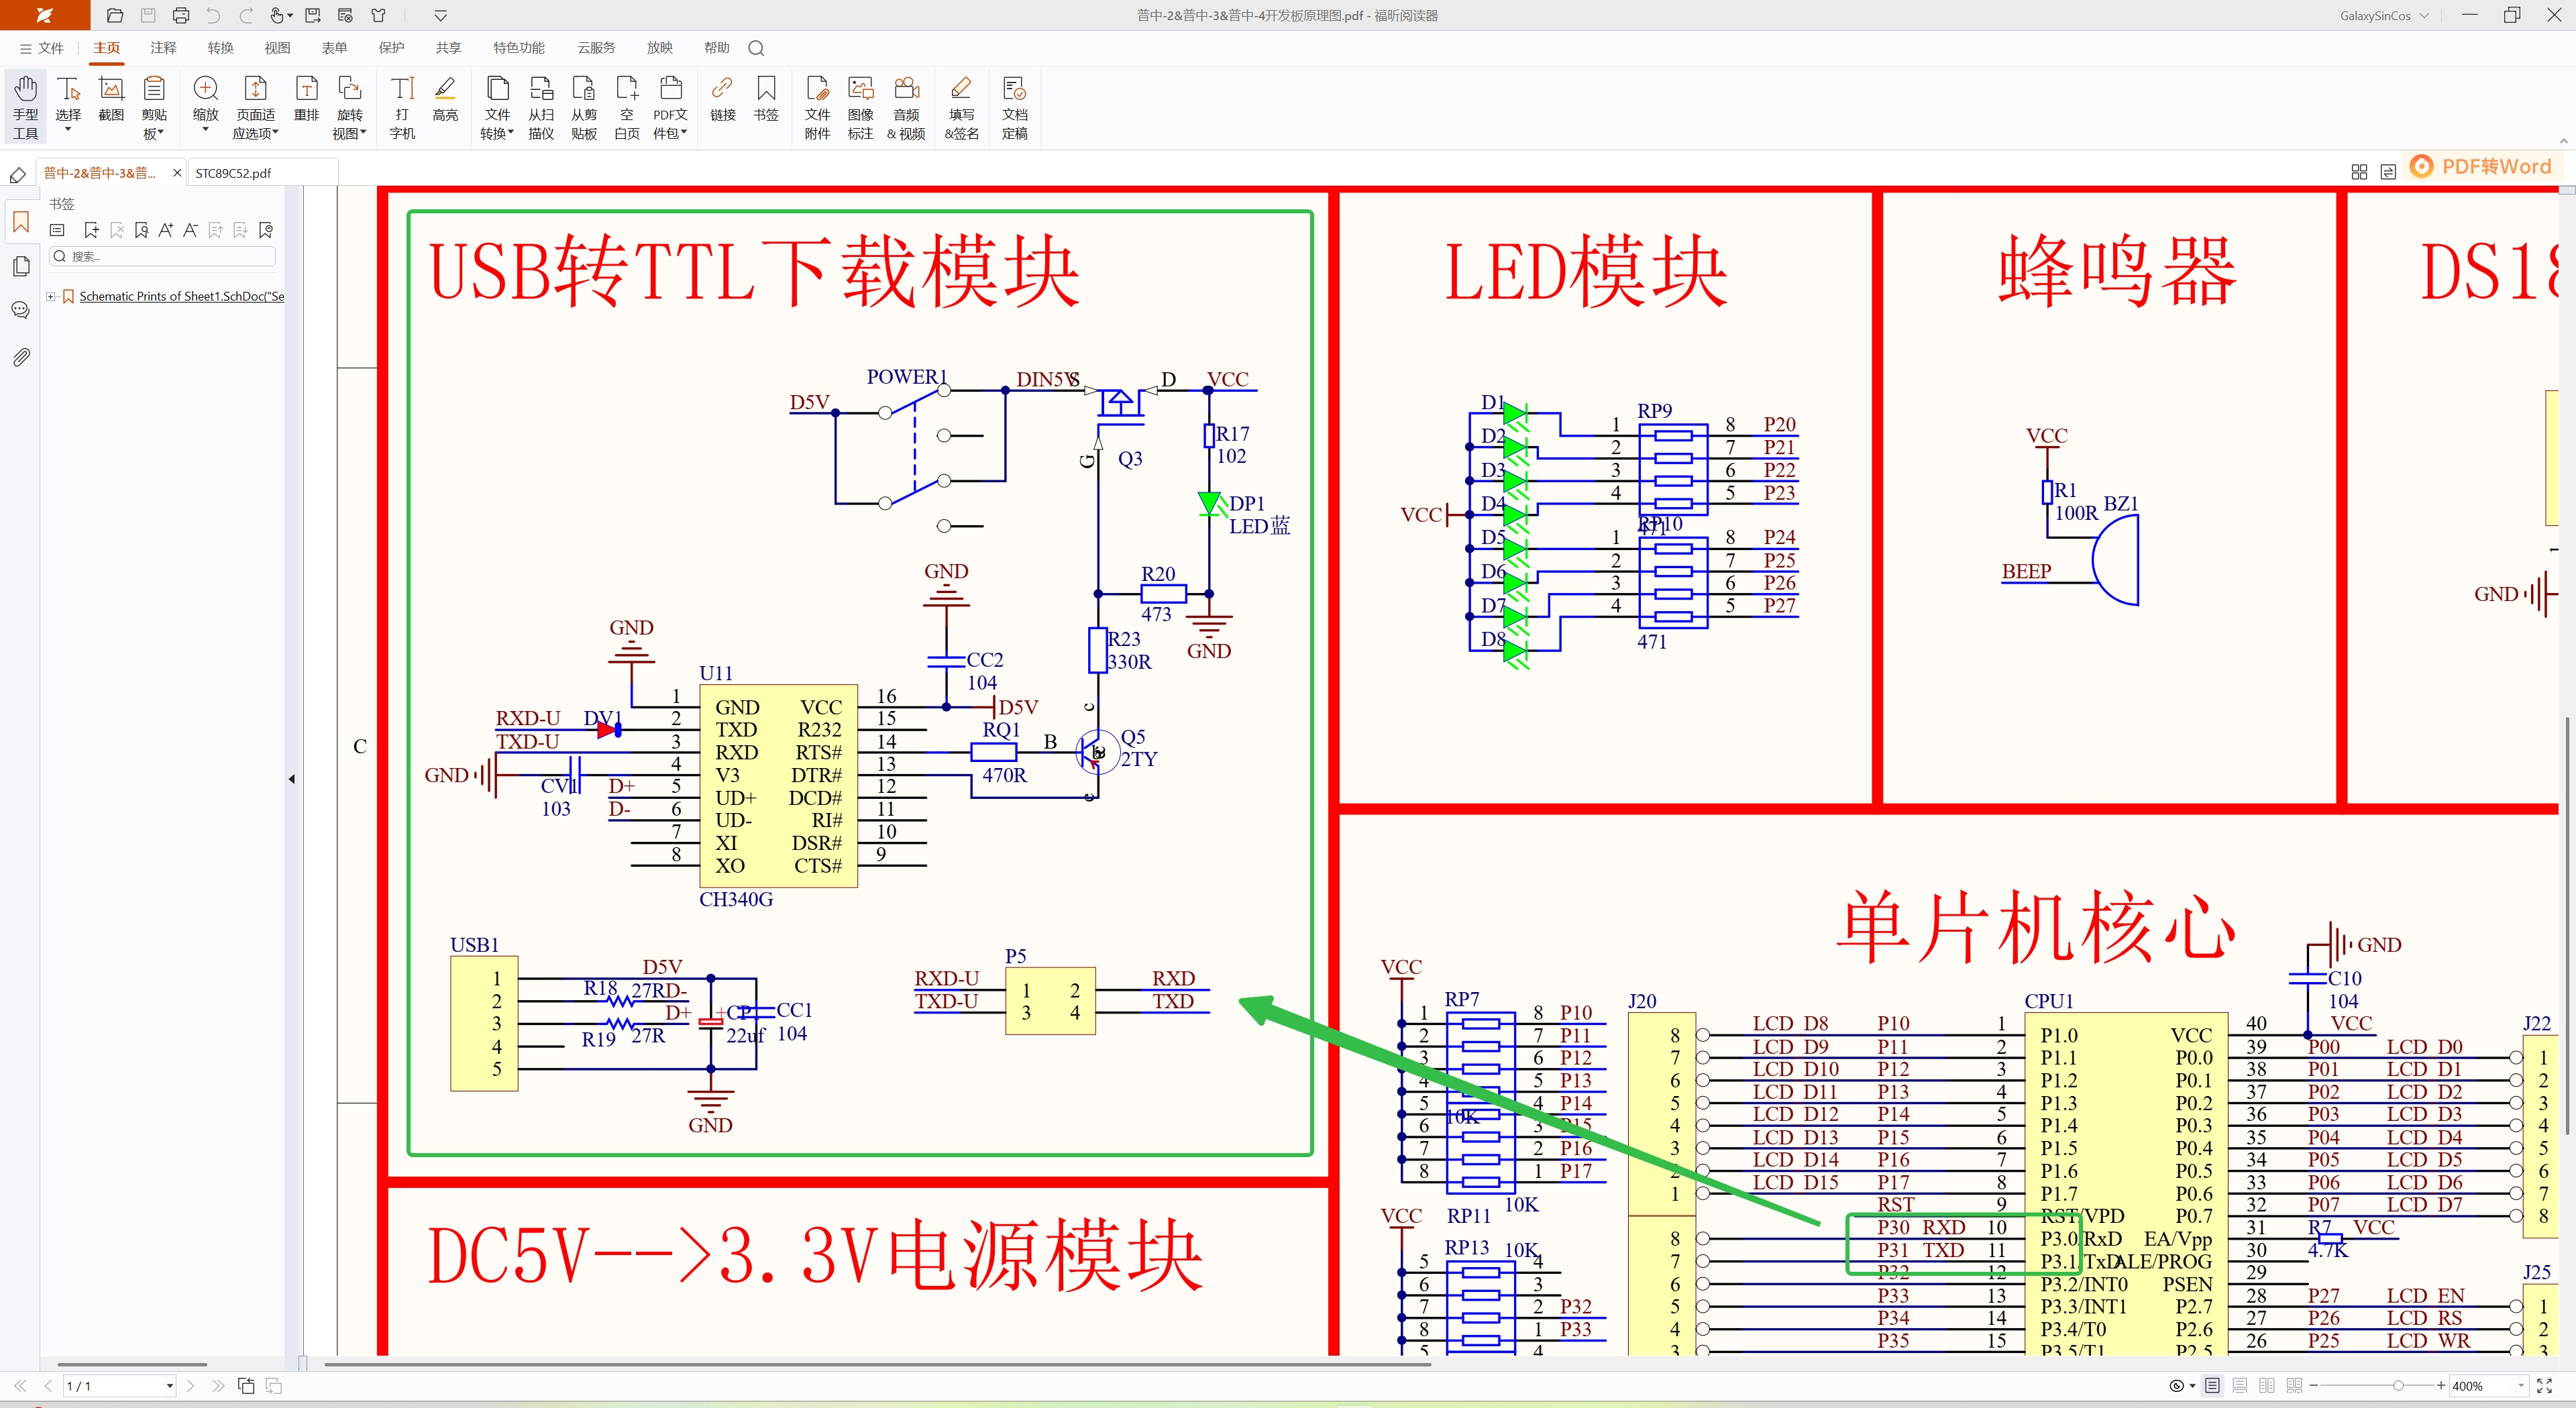Click the bookmark search field
The image size is (2576, 1408).
(x=163, y=257)
